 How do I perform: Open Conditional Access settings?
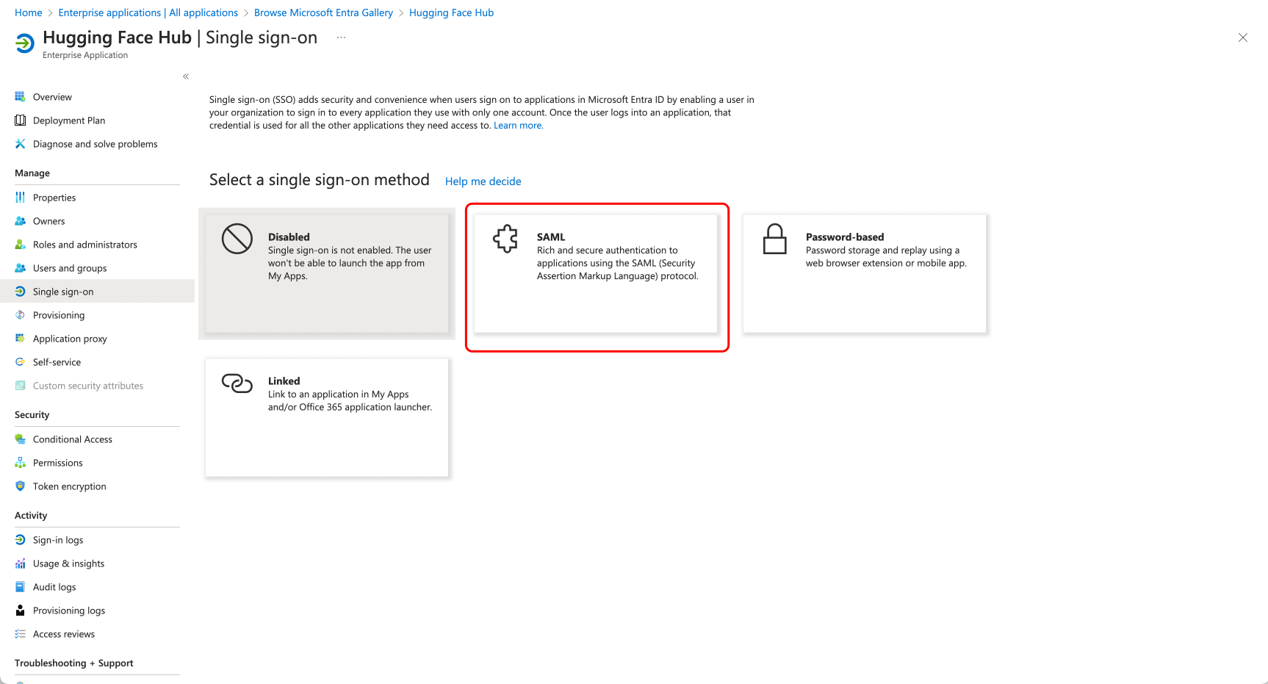tap(73, 439)
